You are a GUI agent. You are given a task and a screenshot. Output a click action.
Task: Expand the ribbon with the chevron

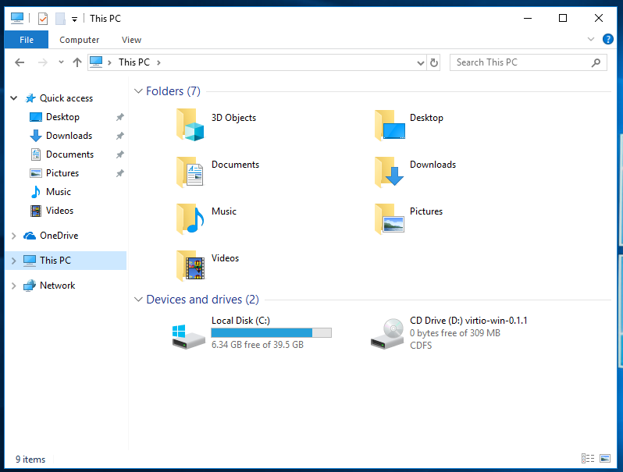591,39
